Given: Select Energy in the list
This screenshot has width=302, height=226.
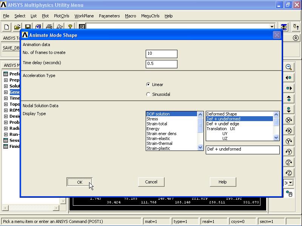Looking at the screenshot, I should tap(172, 129).
